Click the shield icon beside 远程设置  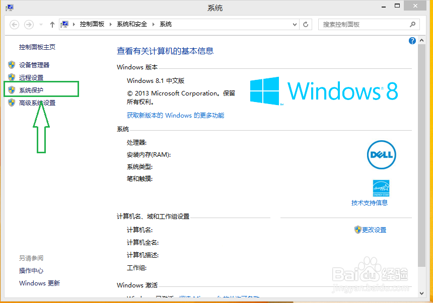[12, 77]
